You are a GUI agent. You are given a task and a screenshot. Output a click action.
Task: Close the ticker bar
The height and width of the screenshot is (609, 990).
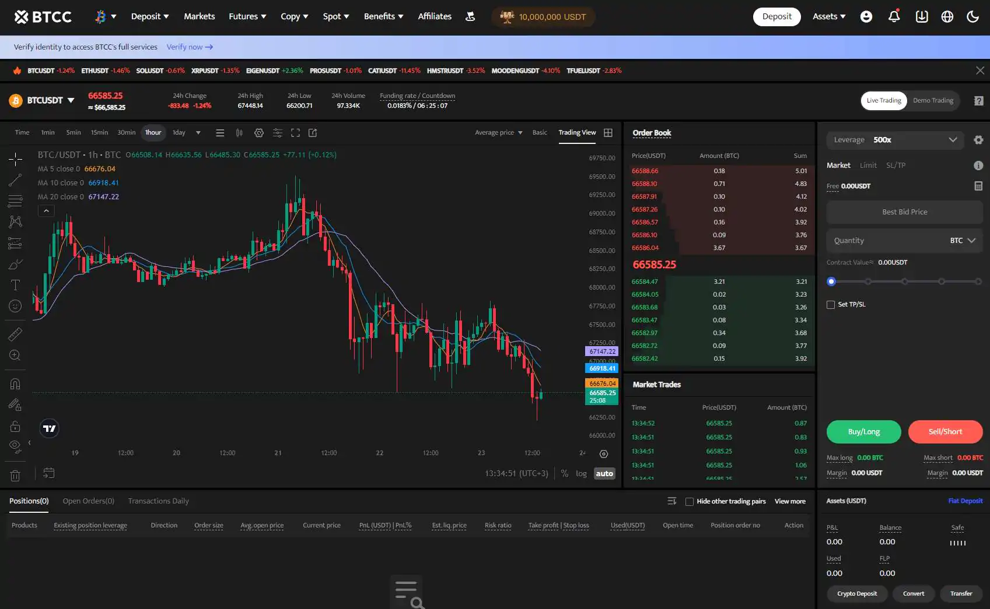point(980,71)
